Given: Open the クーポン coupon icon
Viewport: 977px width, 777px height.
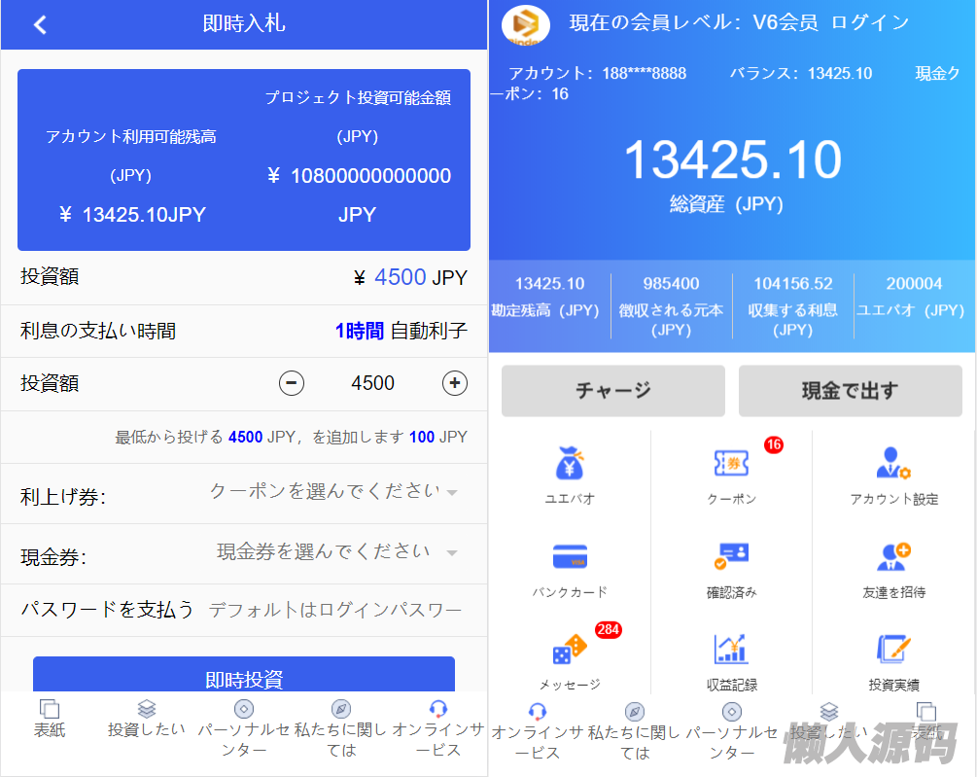Looking at the screenshot, I should coord(731,464).
